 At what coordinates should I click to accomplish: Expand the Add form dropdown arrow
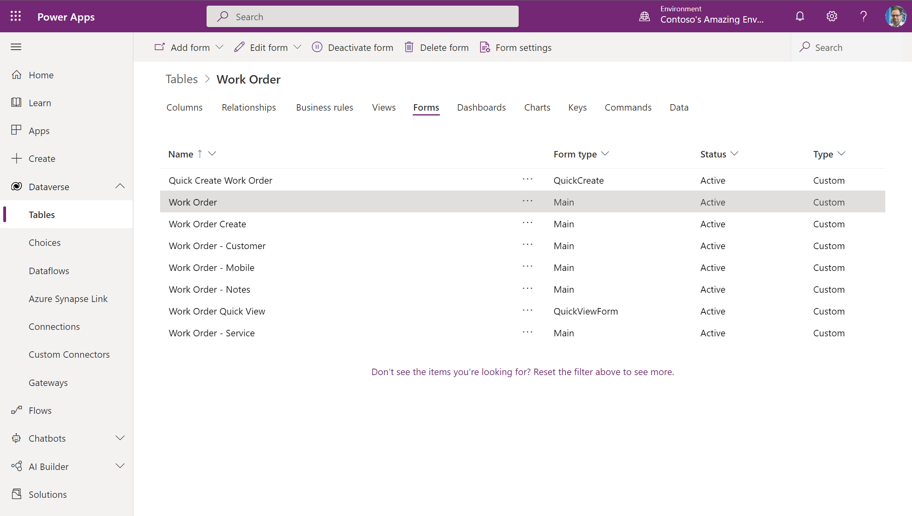point(220,47)
